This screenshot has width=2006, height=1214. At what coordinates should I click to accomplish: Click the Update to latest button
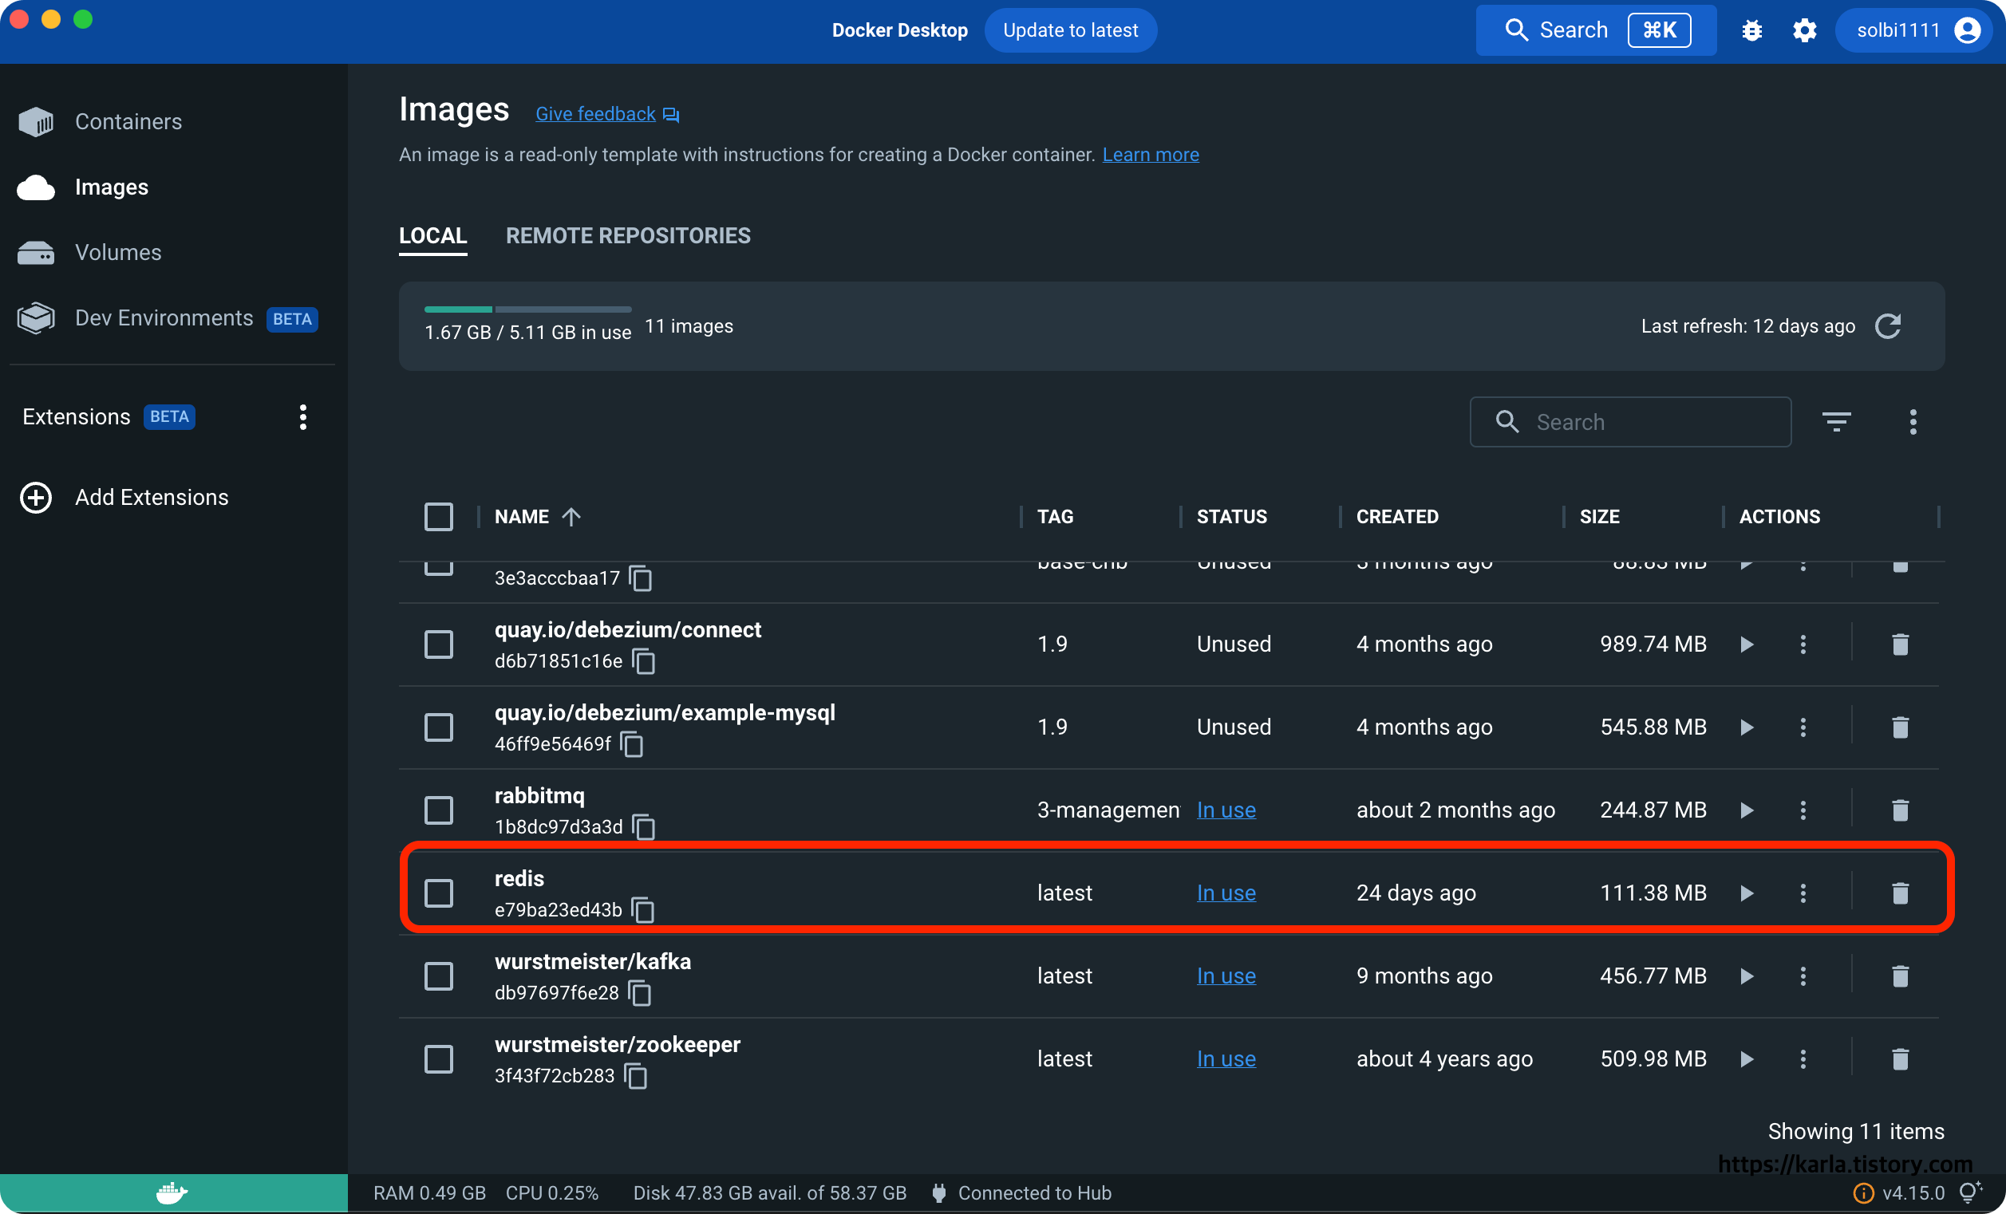[x=1070, y=30]
